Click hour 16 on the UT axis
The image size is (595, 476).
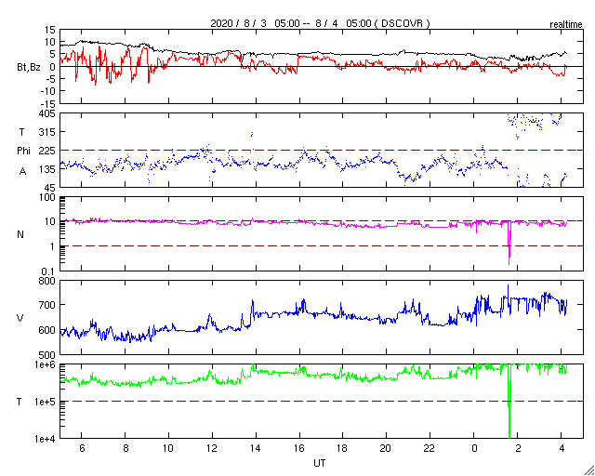pyautogui.click(x=299, y=448)
